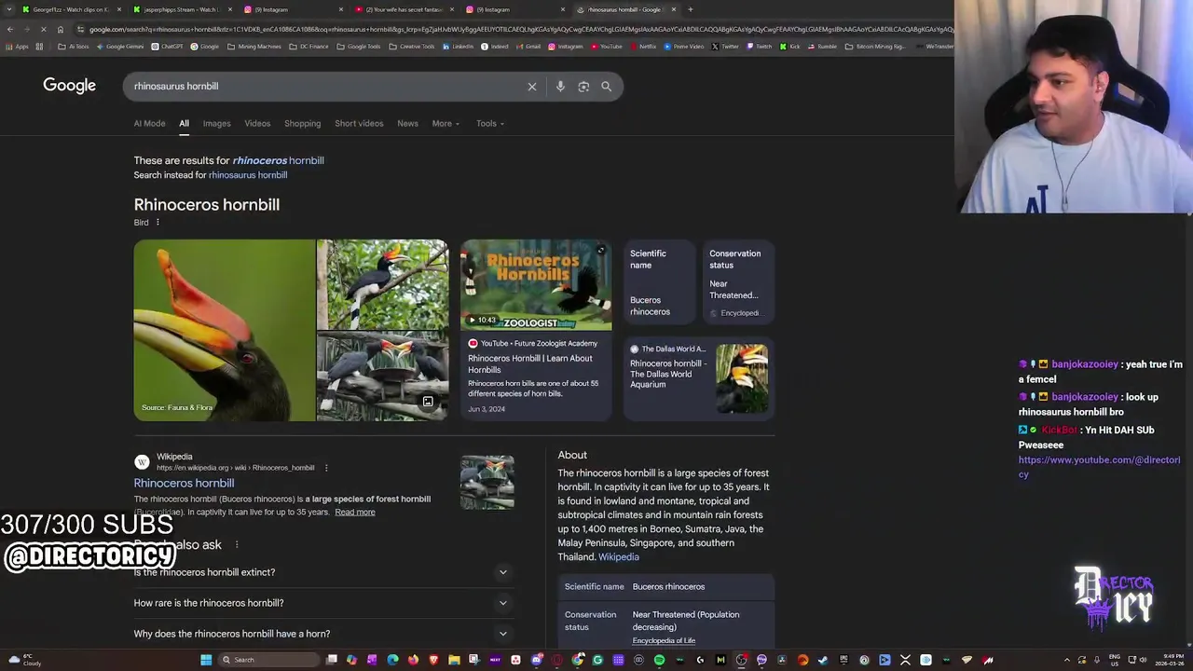Open Wikipedia result thumbnail image
This screenshot has height=671, width=1193.
[487, 482]
